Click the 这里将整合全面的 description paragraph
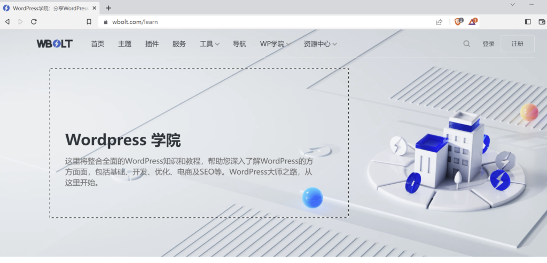Image resolution: width=547 pixels, height=263 pixels. pyautogui.click(x=189, y=172)
